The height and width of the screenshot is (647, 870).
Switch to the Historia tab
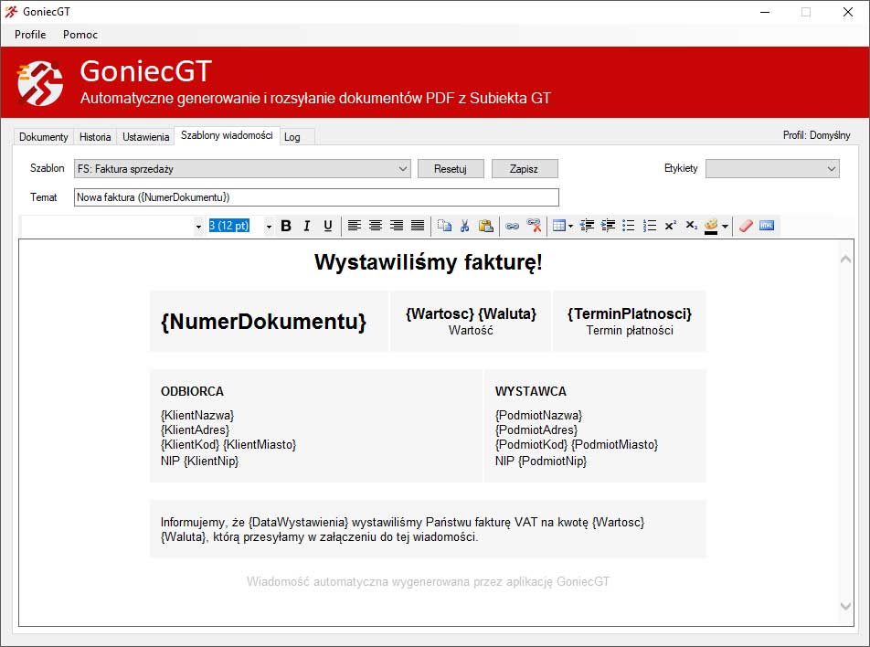pos(95,137)
